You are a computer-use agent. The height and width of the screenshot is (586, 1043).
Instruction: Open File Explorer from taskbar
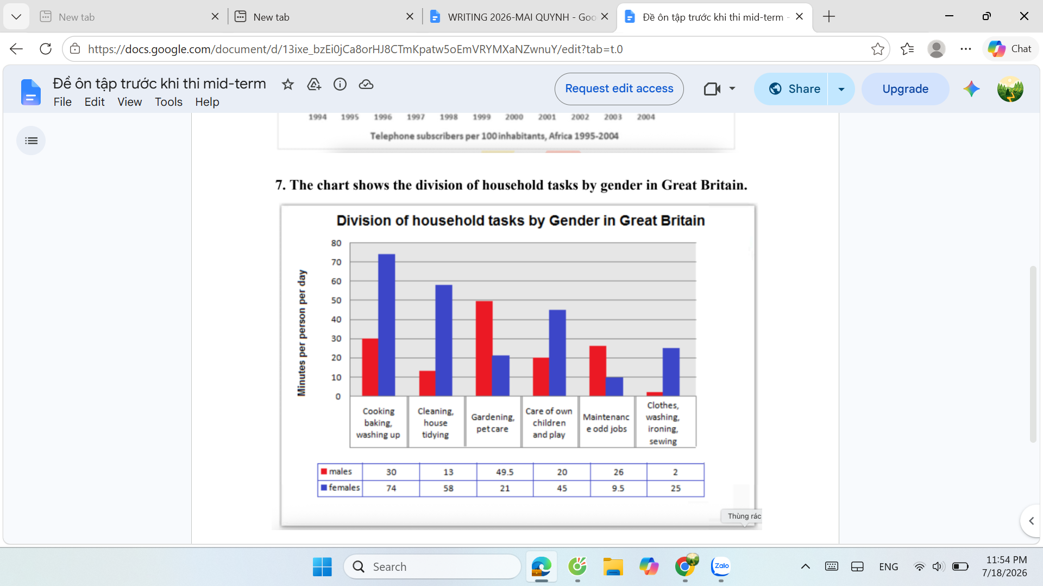[x=613, y=566]
